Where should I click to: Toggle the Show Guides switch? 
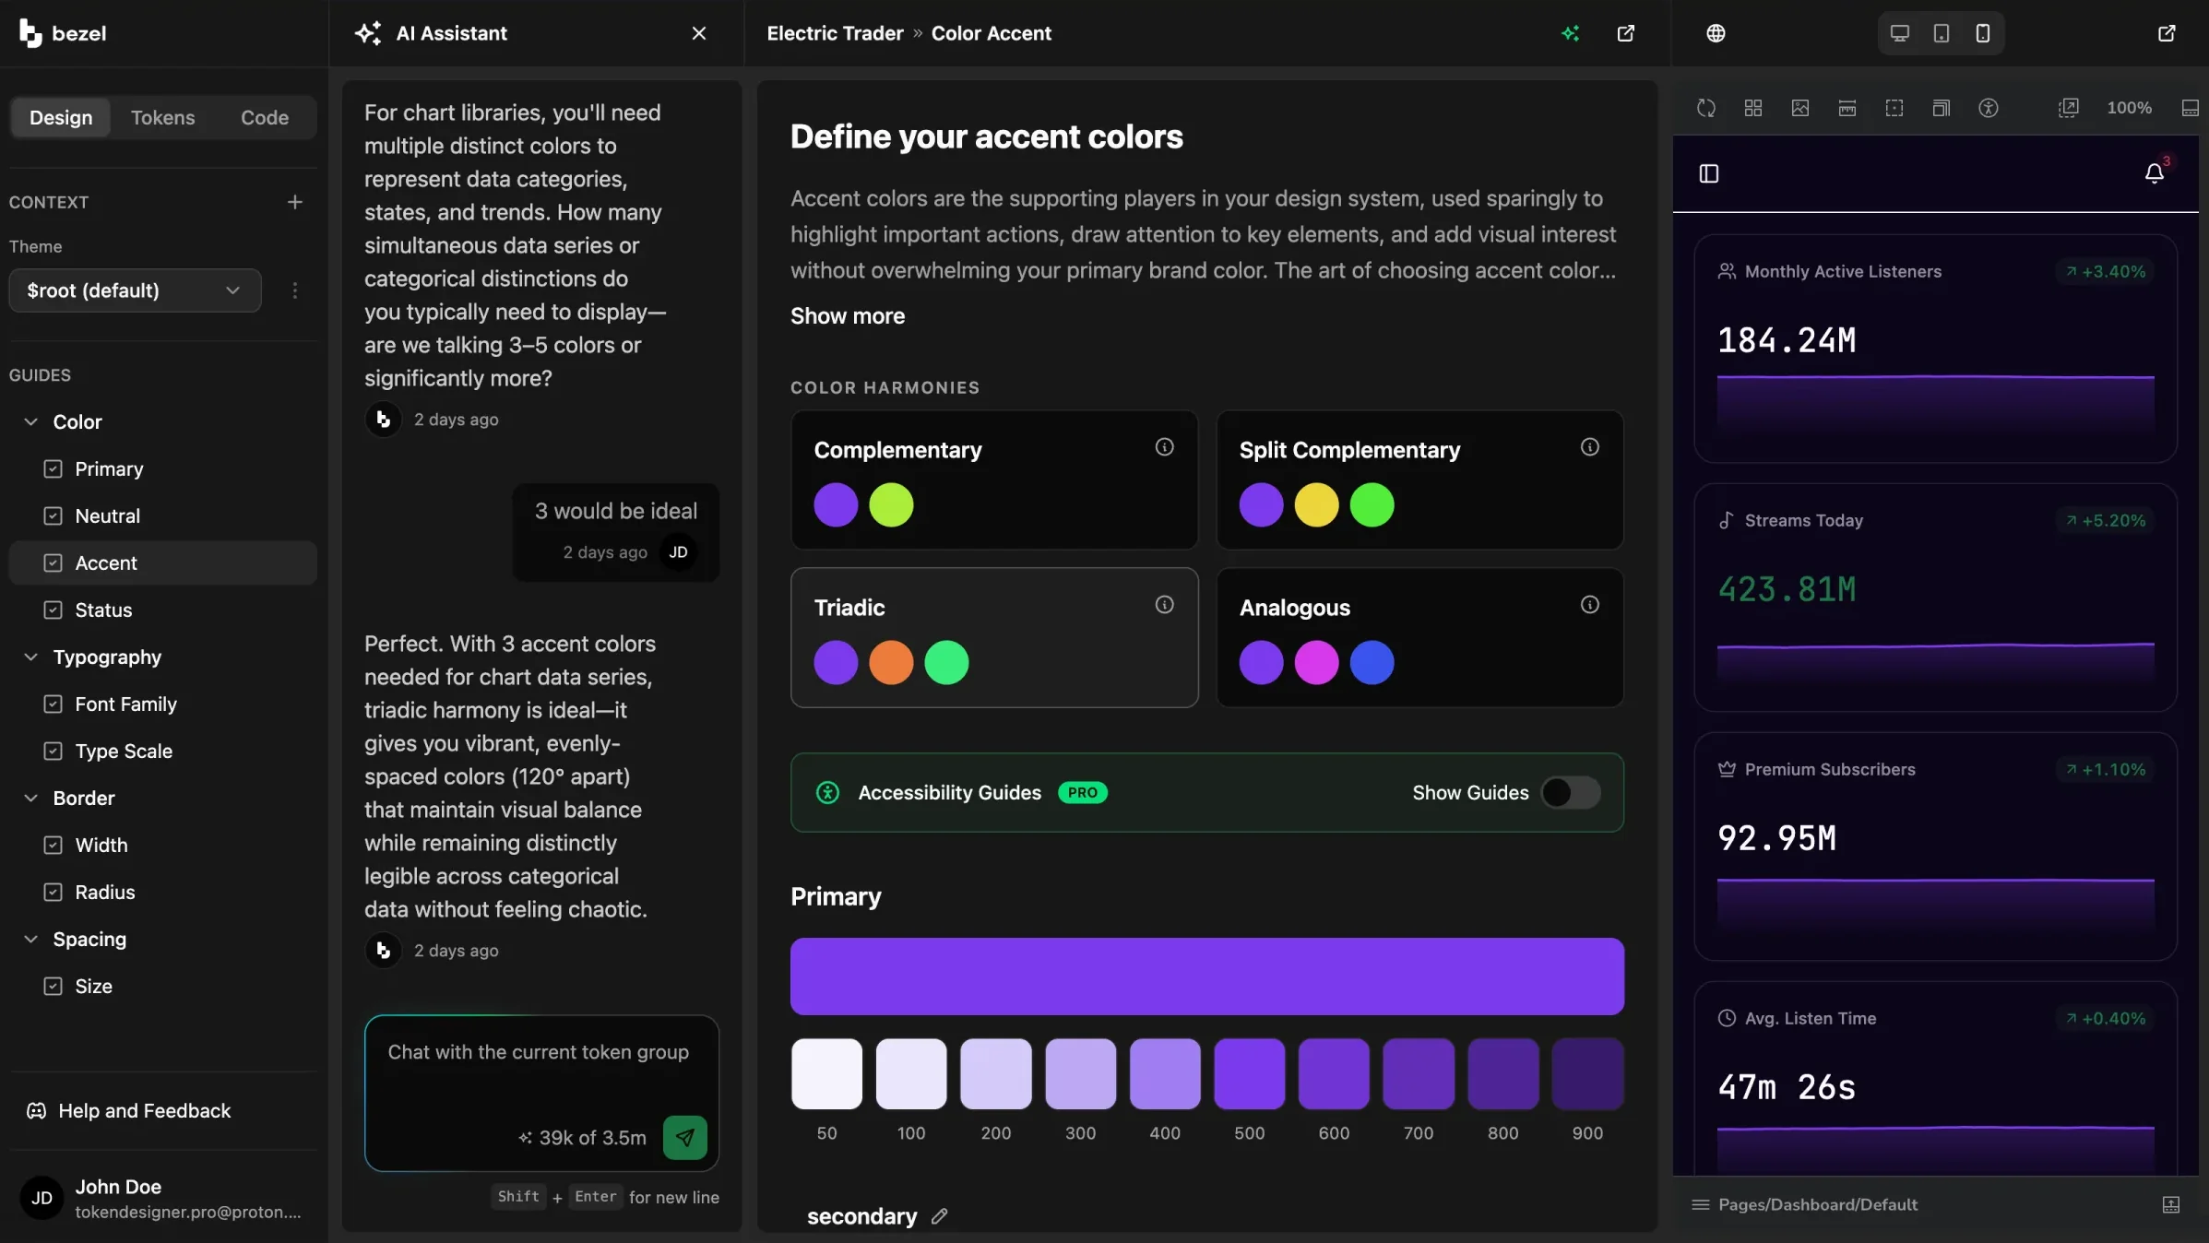(x=1572, y=793)
